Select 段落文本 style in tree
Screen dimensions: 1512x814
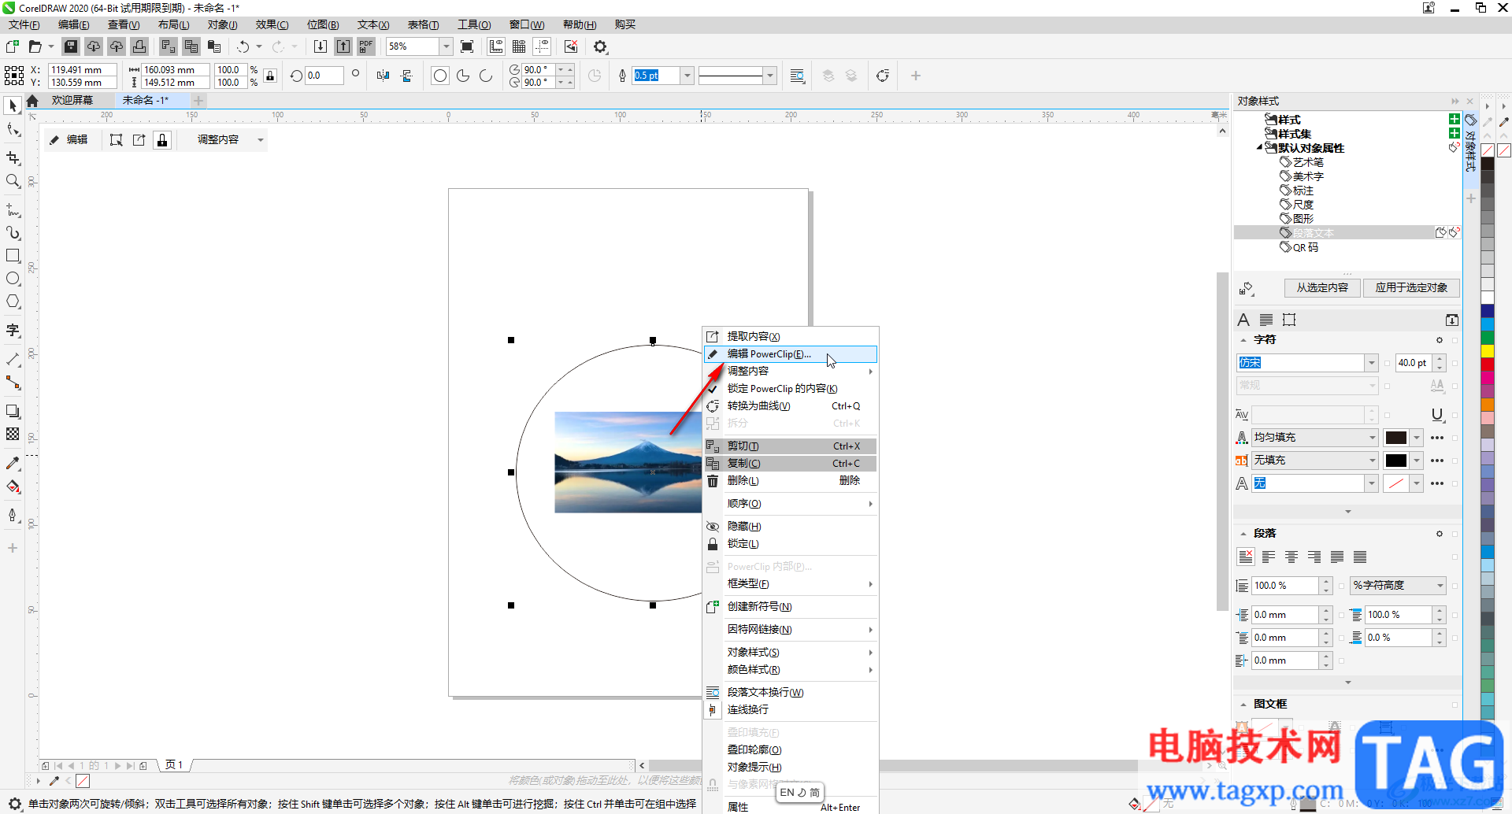[x=1313, y=233]
